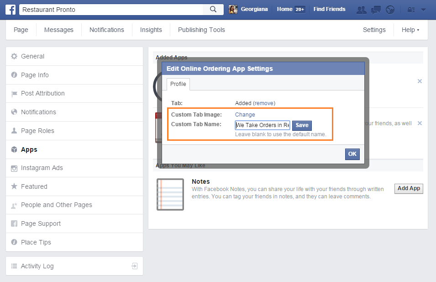This screenshot has height=282, width=436.
Task: Click the Post Attribution flag icon
Action: [x=14, y=94]
